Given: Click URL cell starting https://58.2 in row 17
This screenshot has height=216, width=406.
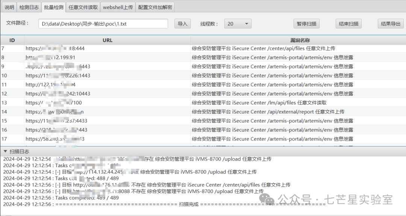Looking at the screenshot, I should (108, 139).
